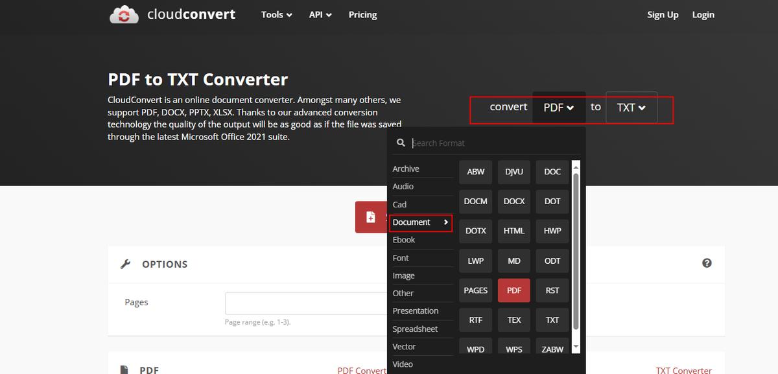
Task: Select the highlighted PDF format button
Action: coord(514,290)
